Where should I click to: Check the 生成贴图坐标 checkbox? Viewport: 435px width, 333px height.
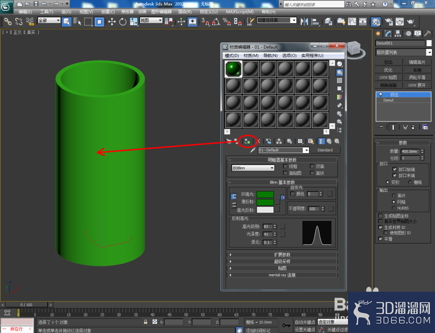pos(380,216)
